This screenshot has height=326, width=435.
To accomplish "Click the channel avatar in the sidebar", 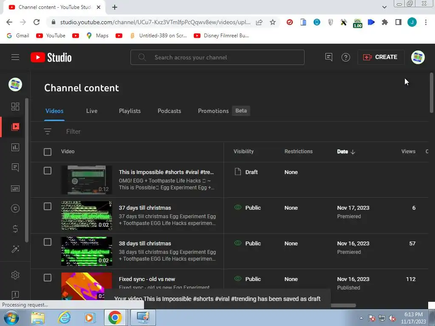I will (15, 84).
